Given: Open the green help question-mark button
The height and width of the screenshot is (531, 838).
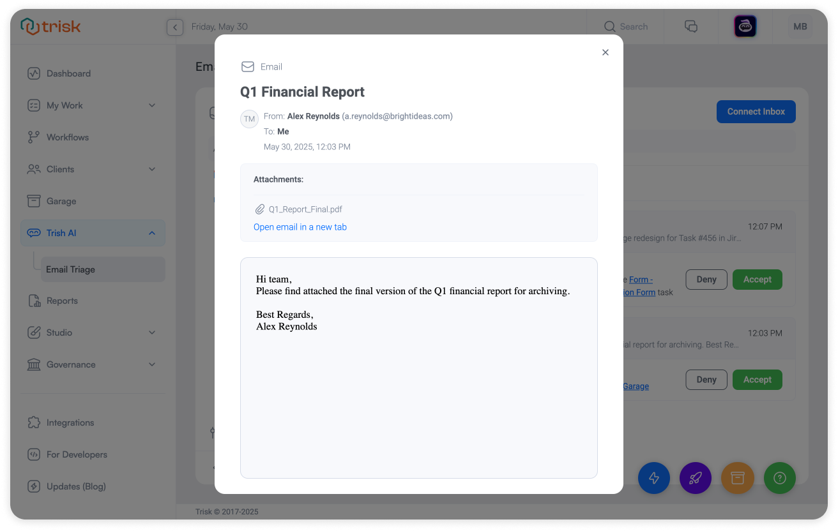Looking at the screenshot, I should pos(779,478).
